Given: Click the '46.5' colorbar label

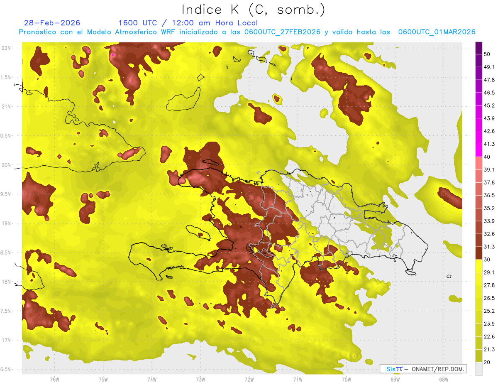Looking at the screenshot, I should pyautogui.click(x=489, y=93).
